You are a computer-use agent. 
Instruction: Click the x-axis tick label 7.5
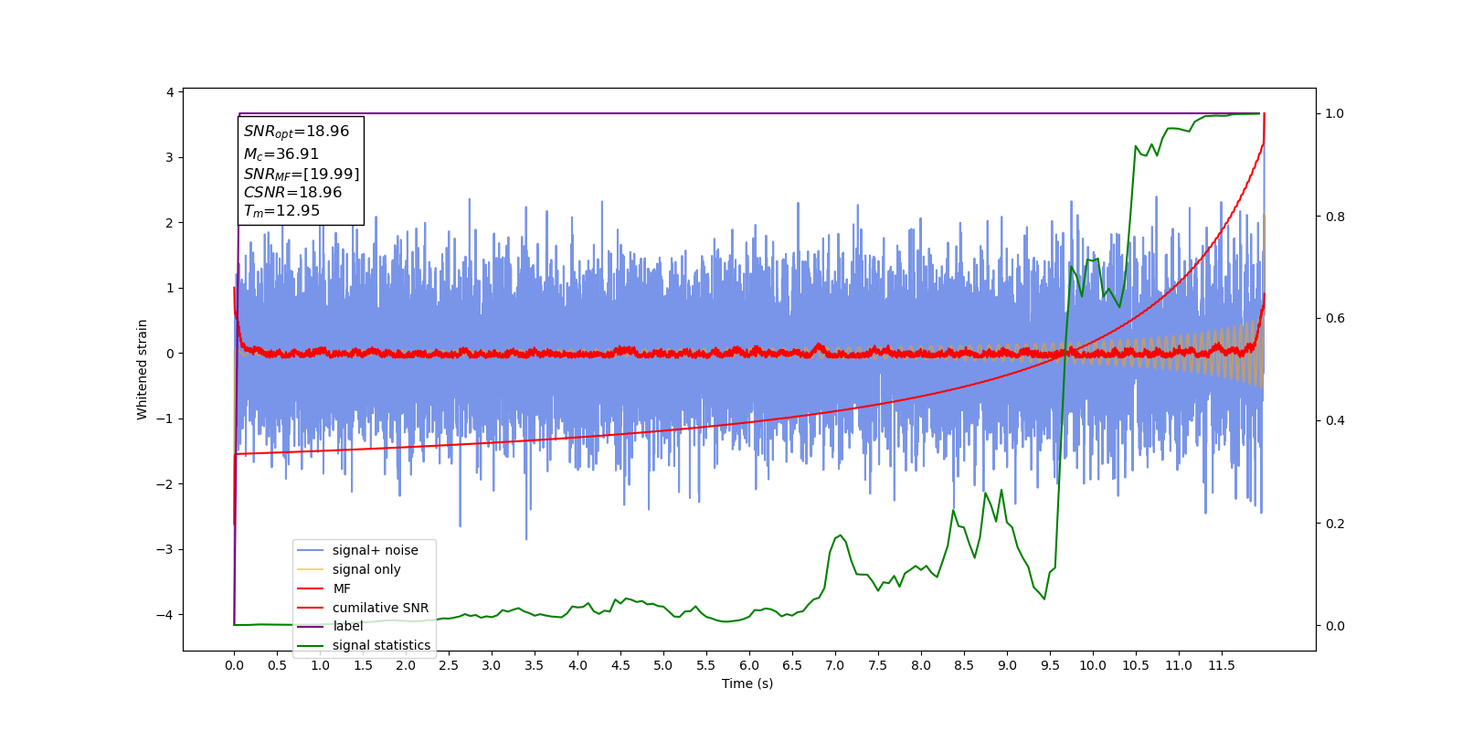click(x=878, y=665)
